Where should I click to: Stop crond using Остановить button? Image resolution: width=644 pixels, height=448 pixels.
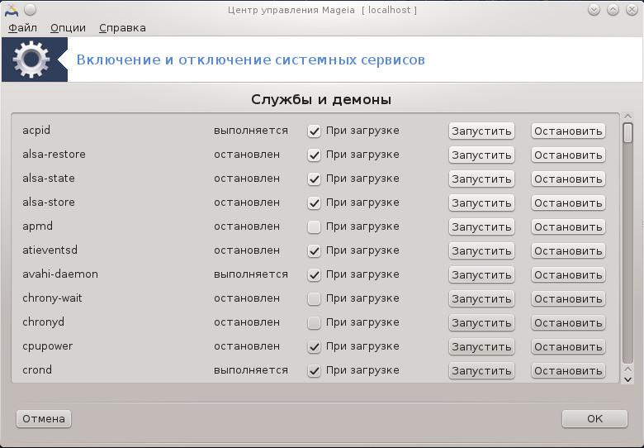[x=568, y=371]
